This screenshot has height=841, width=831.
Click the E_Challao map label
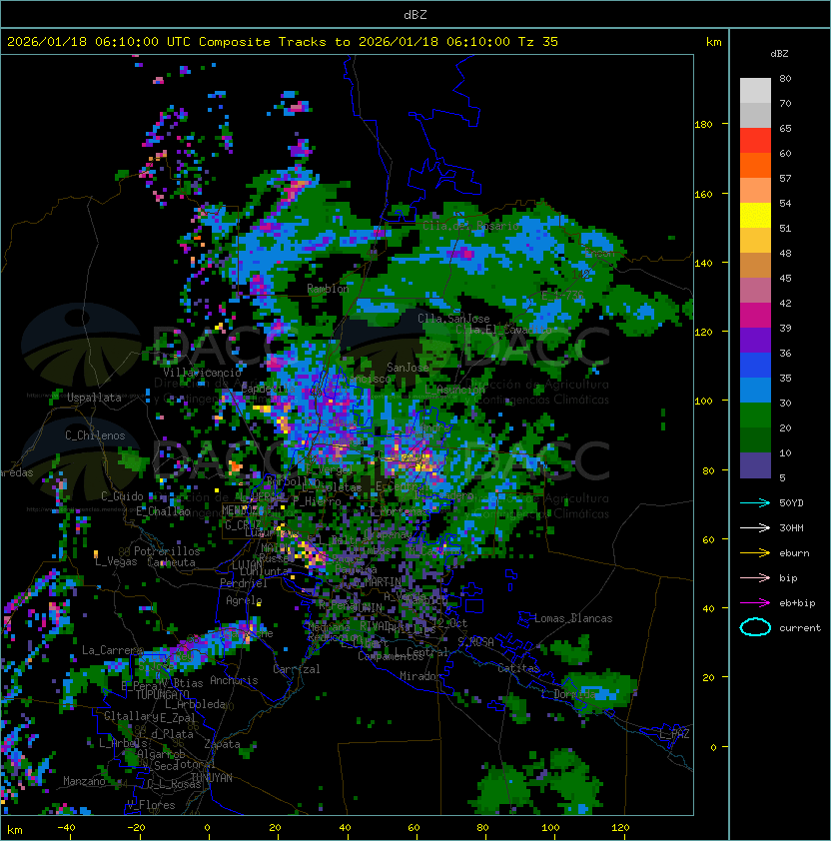163,511
